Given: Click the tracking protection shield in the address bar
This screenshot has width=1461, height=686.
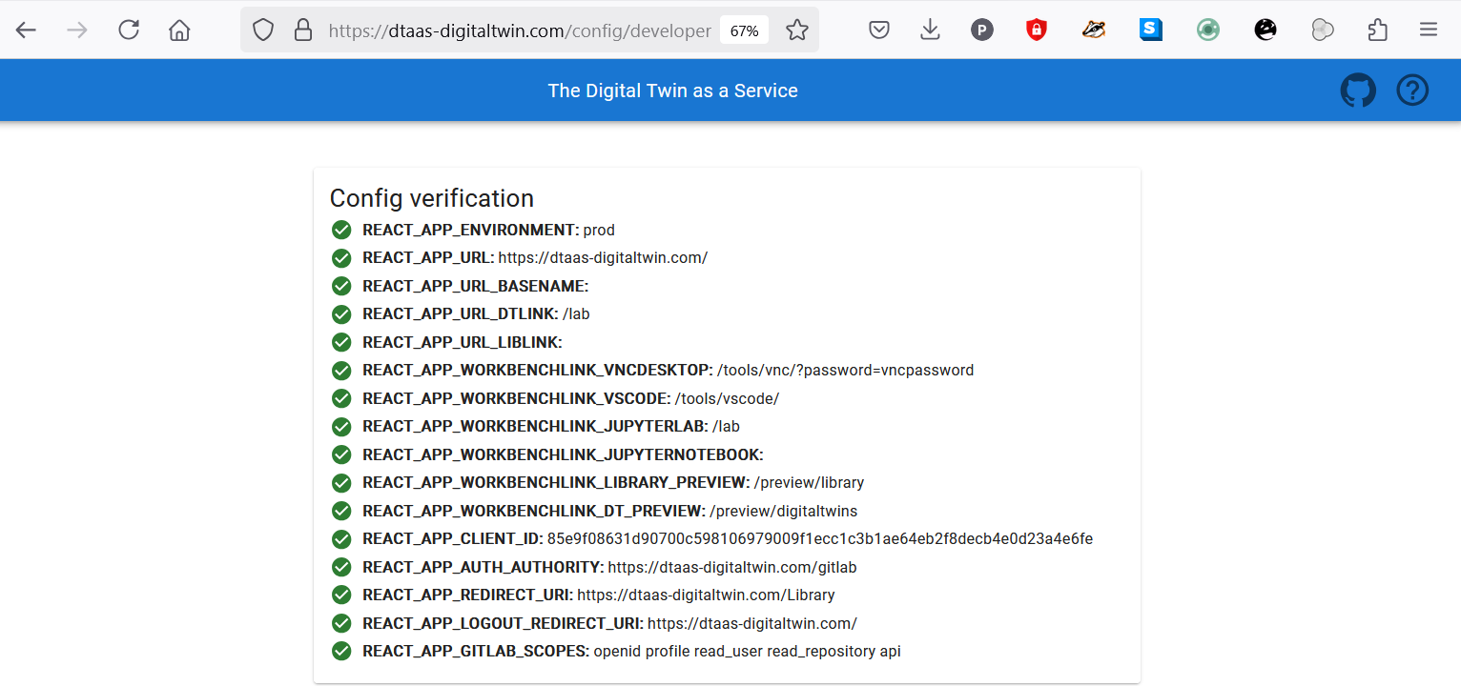Looking at the screenshot, I should click(x=262, y=30).
